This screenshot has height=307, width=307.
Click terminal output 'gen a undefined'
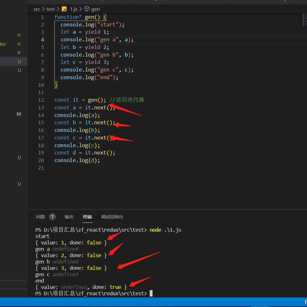pos(57,249)
